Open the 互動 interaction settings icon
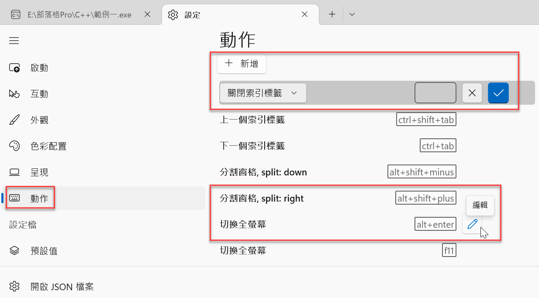Image resolution: width=539 pixels, height=298 pixels. click(14, 94)
